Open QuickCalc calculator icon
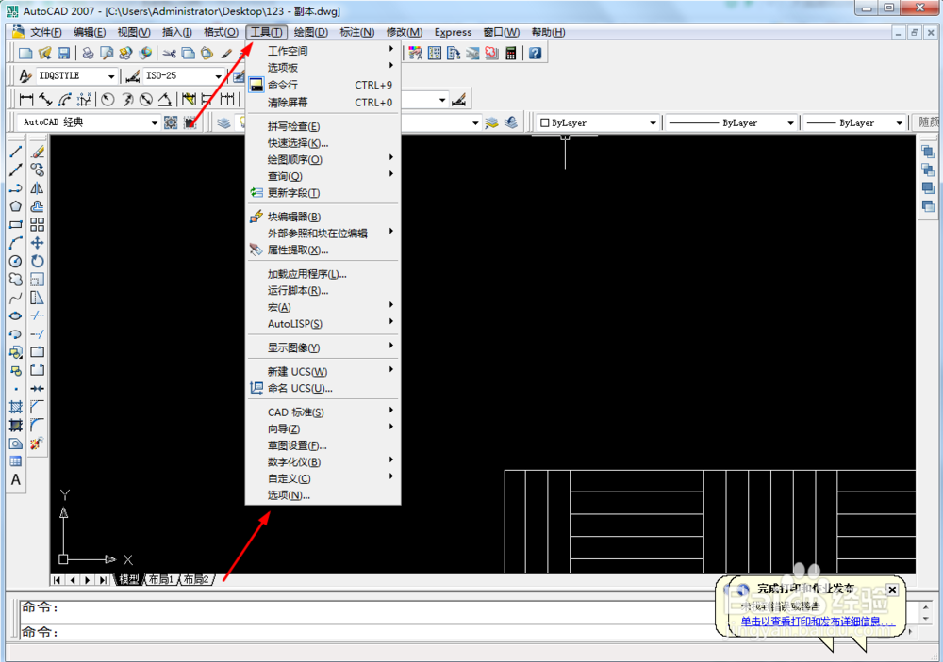 pyautogui.click(x=510, y=54)
